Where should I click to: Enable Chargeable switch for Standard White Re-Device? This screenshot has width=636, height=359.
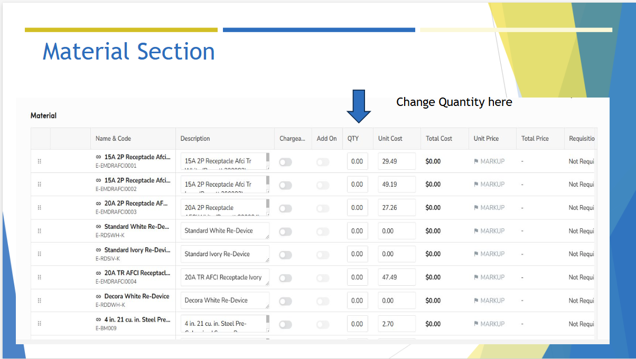(x=285, y=231)
